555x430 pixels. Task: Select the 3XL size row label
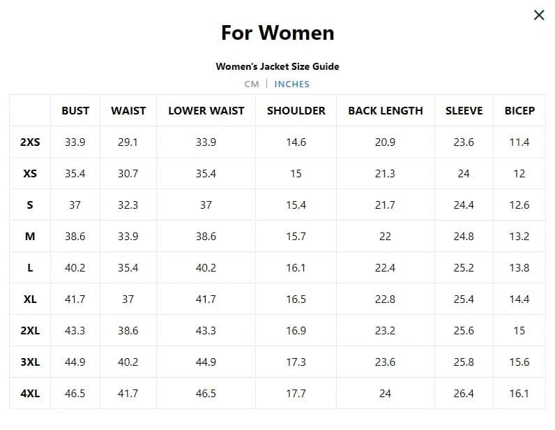30,362
